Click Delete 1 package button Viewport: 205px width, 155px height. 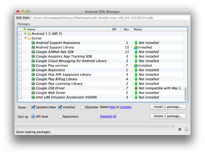pyautogui.click(x=168, y=116)
